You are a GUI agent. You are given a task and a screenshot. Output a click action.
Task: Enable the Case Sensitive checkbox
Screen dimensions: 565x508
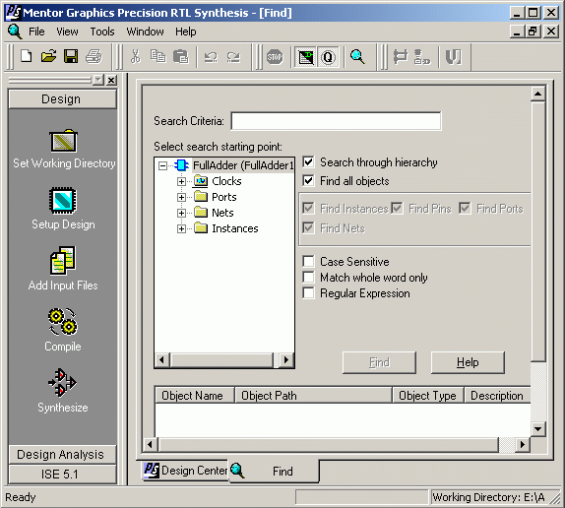click(x=308, y=261)
